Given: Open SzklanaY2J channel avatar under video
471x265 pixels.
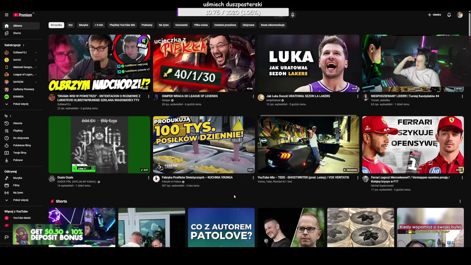Looking at the screenshot, I should coord(52,98).
